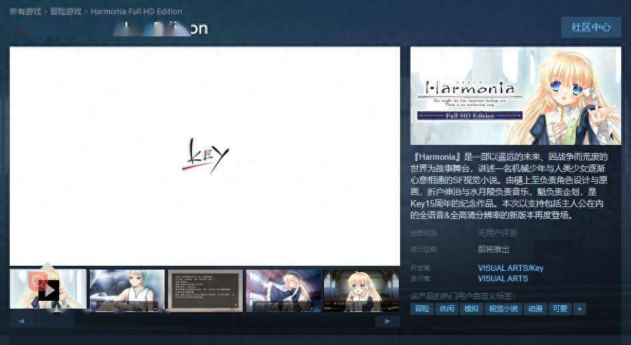This screenshot has height=345, width=631.
Task: Select the 模拟 tag
Action: [x=471, y=309]
